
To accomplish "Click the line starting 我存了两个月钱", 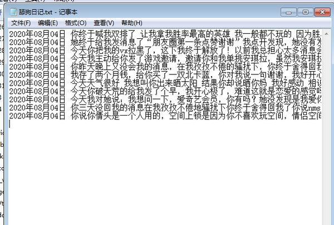I will pos(165,75).
